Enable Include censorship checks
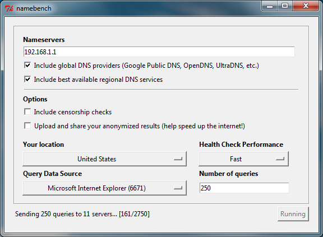 (27, 111)
